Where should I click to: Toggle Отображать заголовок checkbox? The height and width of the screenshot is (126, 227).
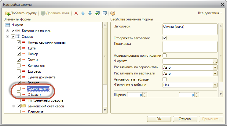coord(164,38)
